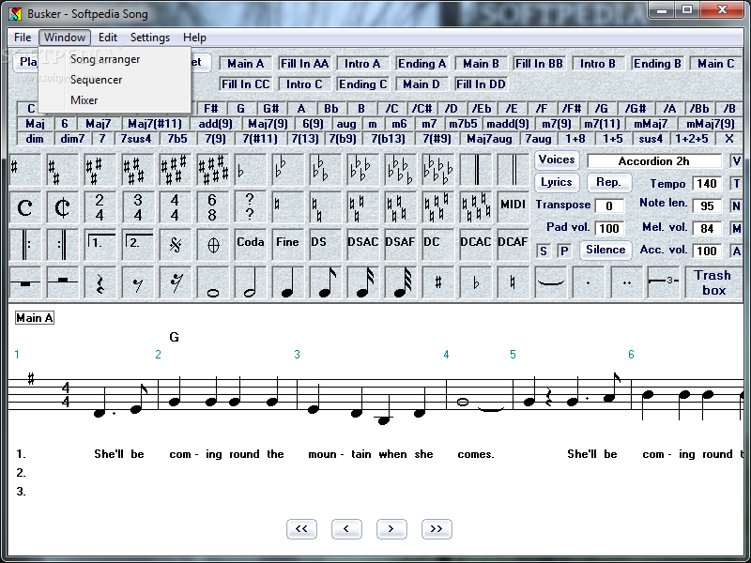The image size is (751, 563).
Task: Click the Accordion 2h voice field
Action: coord(654,161)
